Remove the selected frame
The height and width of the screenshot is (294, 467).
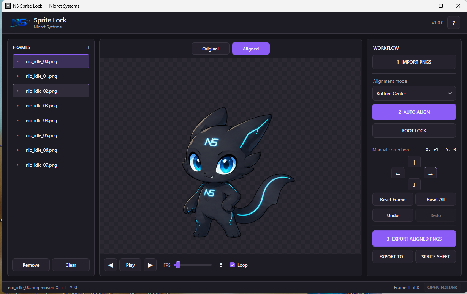pyautogui.click(x=31, y=265)
